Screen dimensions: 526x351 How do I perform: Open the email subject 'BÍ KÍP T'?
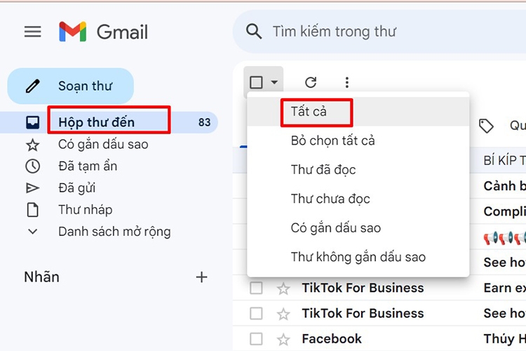point(505,161)
